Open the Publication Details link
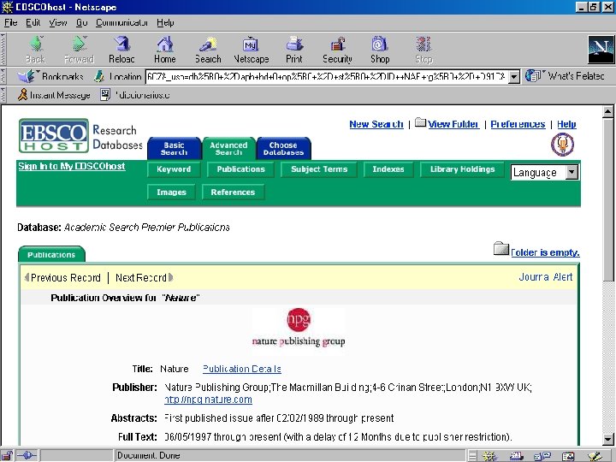The image size is (616, 462). pos(241,369)
